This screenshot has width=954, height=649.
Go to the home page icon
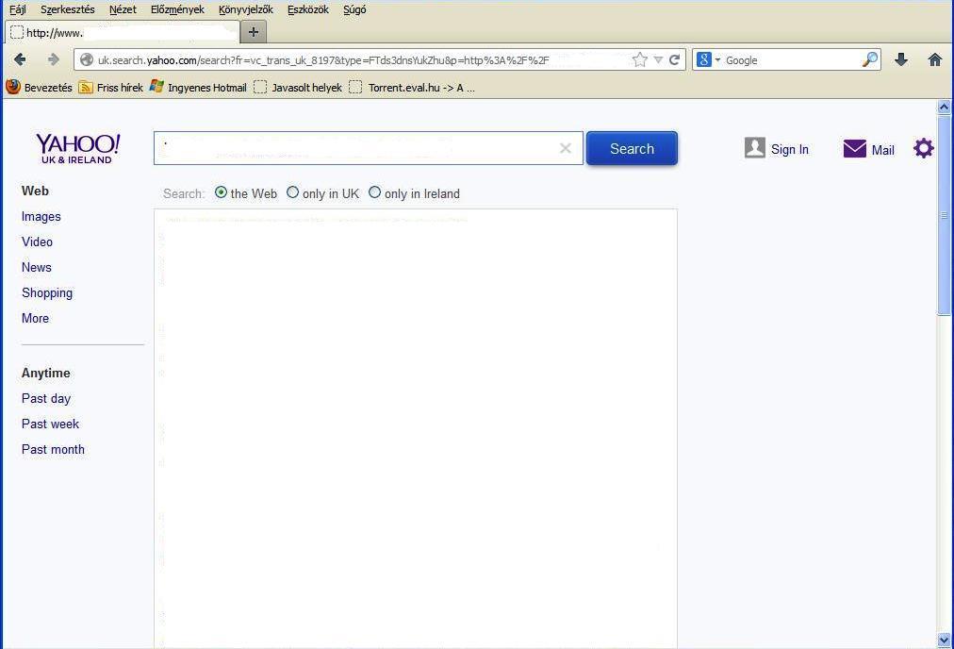934,59
